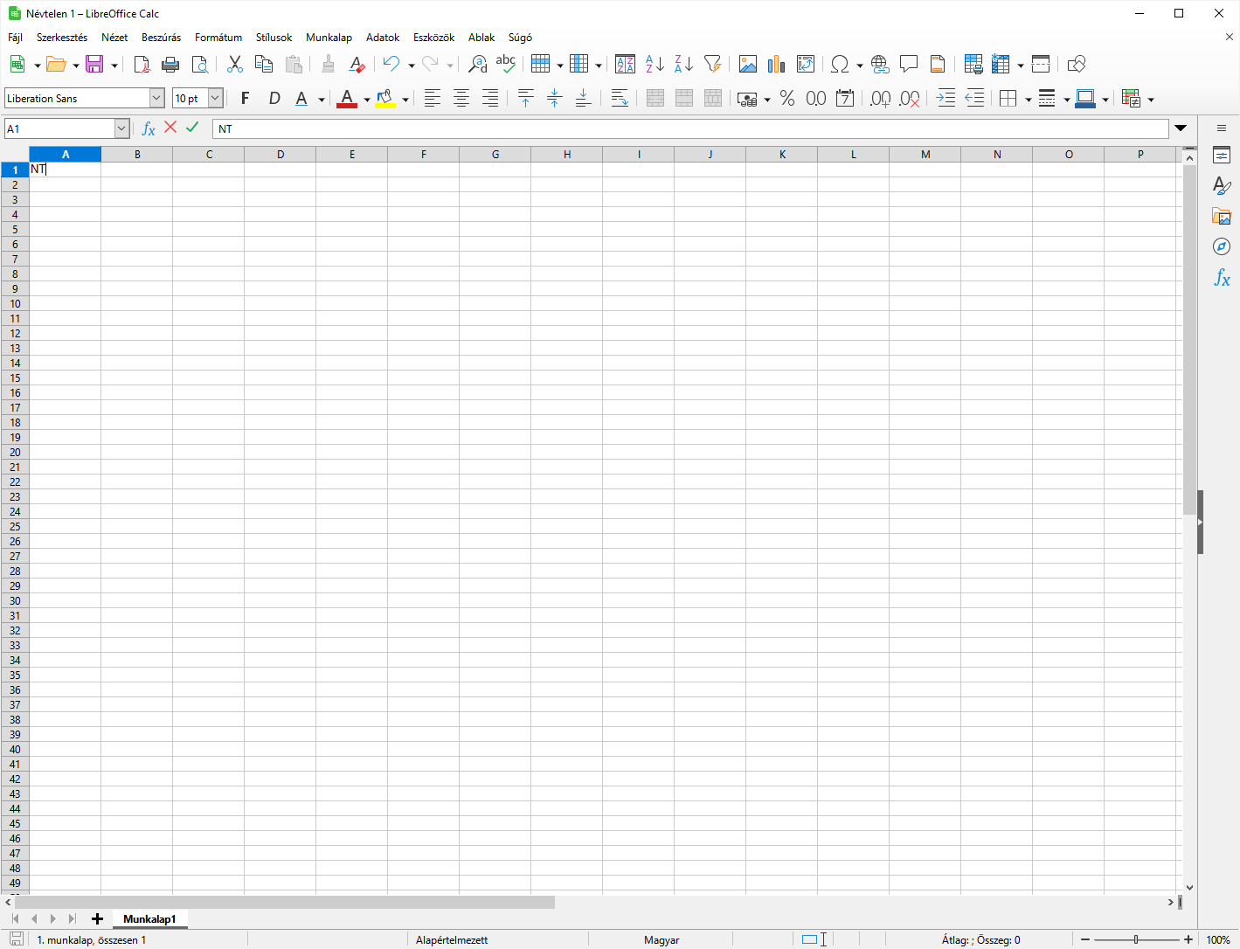Open the Gallery sidebar
The image size is (1240, 949).
click(1221, 216)
